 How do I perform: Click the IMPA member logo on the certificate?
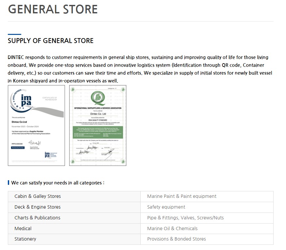tap(25, 100)
